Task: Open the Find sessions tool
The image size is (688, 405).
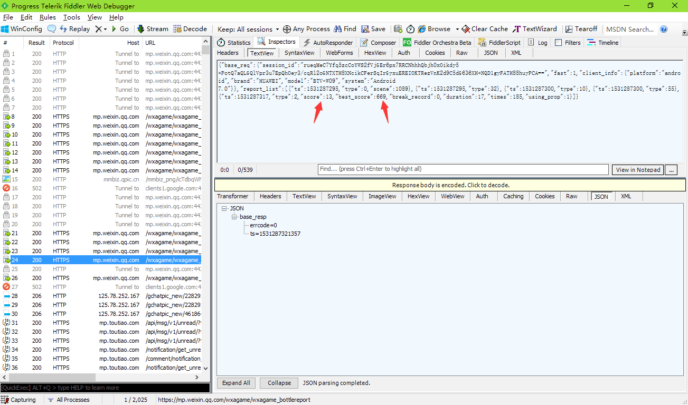Action: click(345, 29)
